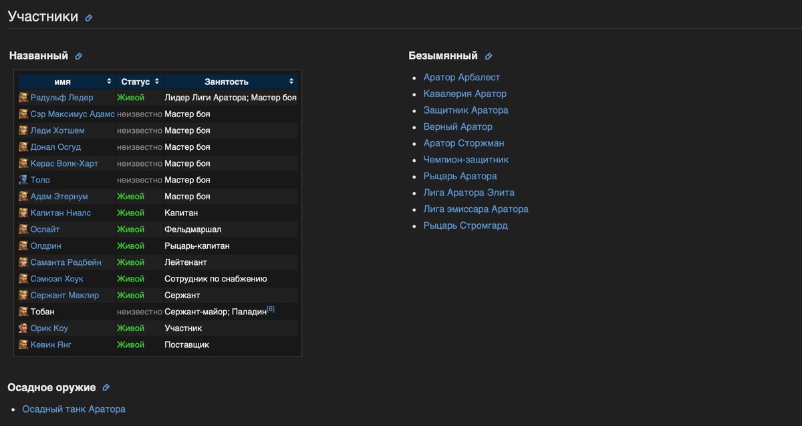The height and width of the screenshot is (426, 802).
Task: Open footnote reference 6 after Паладин
Action: pos(271,309)
